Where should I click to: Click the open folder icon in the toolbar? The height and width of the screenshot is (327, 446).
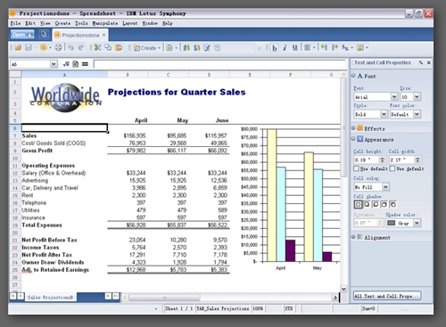pyautogui.click(x=18, y=47)
